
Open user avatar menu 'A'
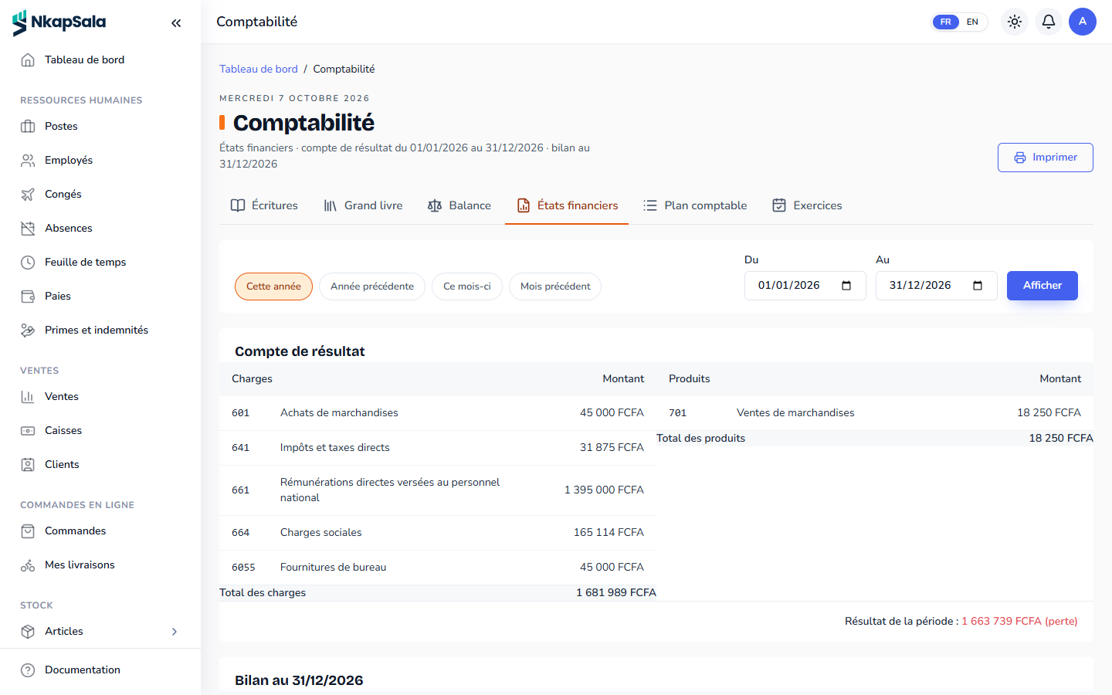pyautogui.click(x=1083, y=22)
